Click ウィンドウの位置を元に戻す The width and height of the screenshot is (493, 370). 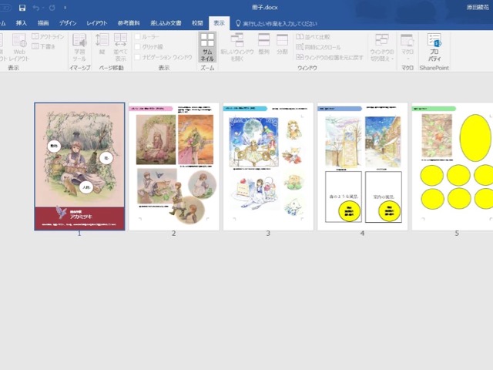[330, 57]
